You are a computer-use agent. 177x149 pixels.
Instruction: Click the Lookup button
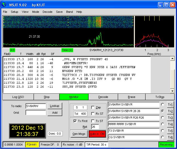point(55,106)
